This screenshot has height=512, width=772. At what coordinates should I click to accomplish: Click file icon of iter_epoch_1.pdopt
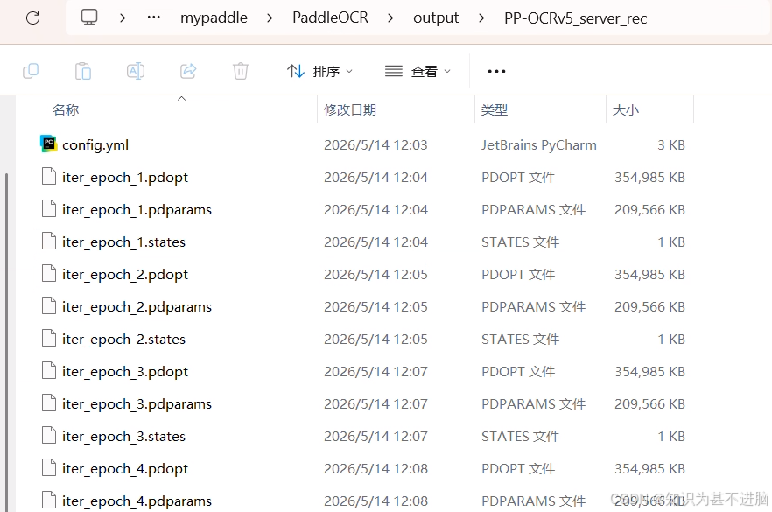point(49,176)
